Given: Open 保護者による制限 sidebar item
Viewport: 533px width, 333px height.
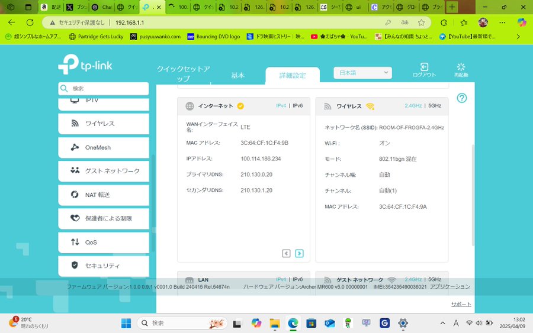Looking at the screenshot, I should pos(103,219).
